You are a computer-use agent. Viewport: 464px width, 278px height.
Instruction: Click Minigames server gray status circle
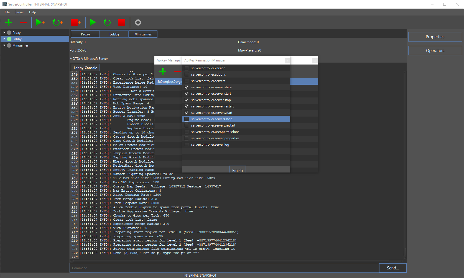[x=9, y=45]
